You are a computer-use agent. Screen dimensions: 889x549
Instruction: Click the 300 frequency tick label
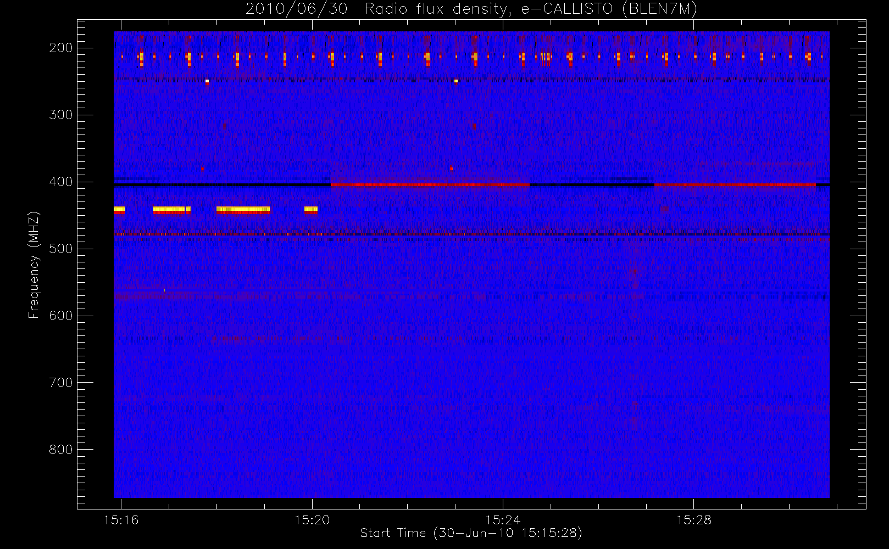61,115
